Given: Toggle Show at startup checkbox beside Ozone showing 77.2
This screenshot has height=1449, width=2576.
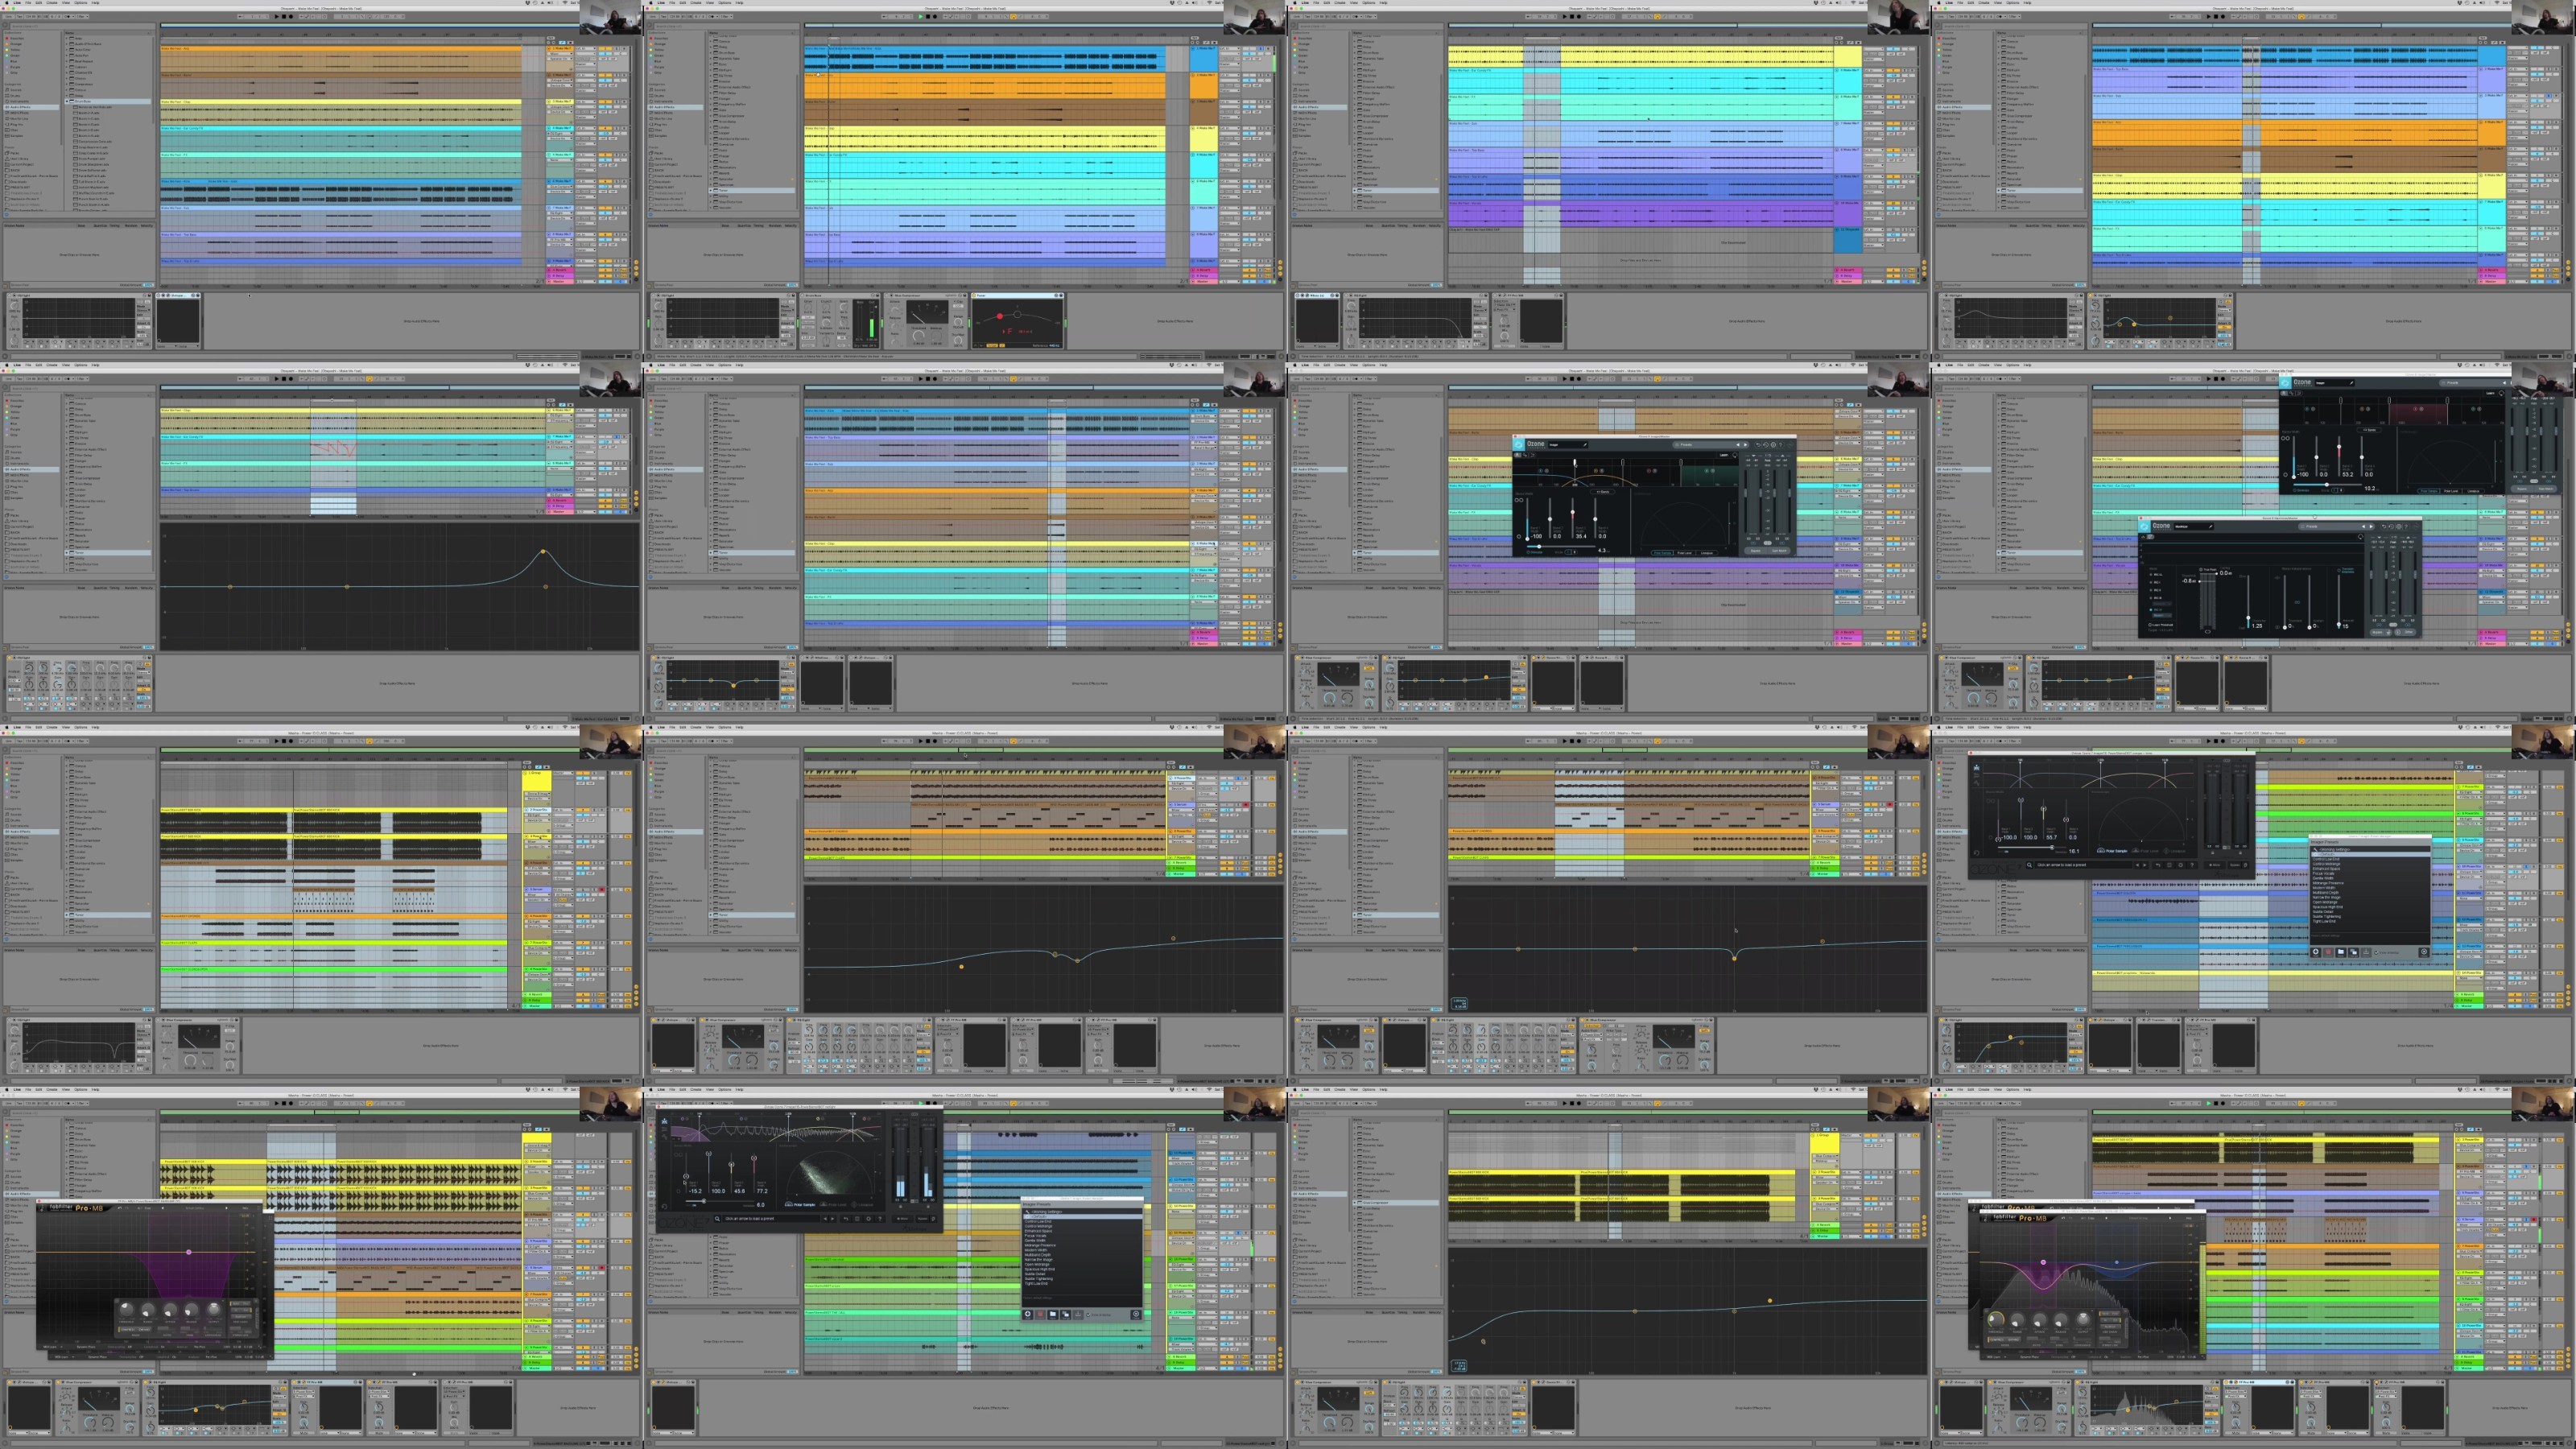Looking at the screenshot, I should (1089, 1315).
